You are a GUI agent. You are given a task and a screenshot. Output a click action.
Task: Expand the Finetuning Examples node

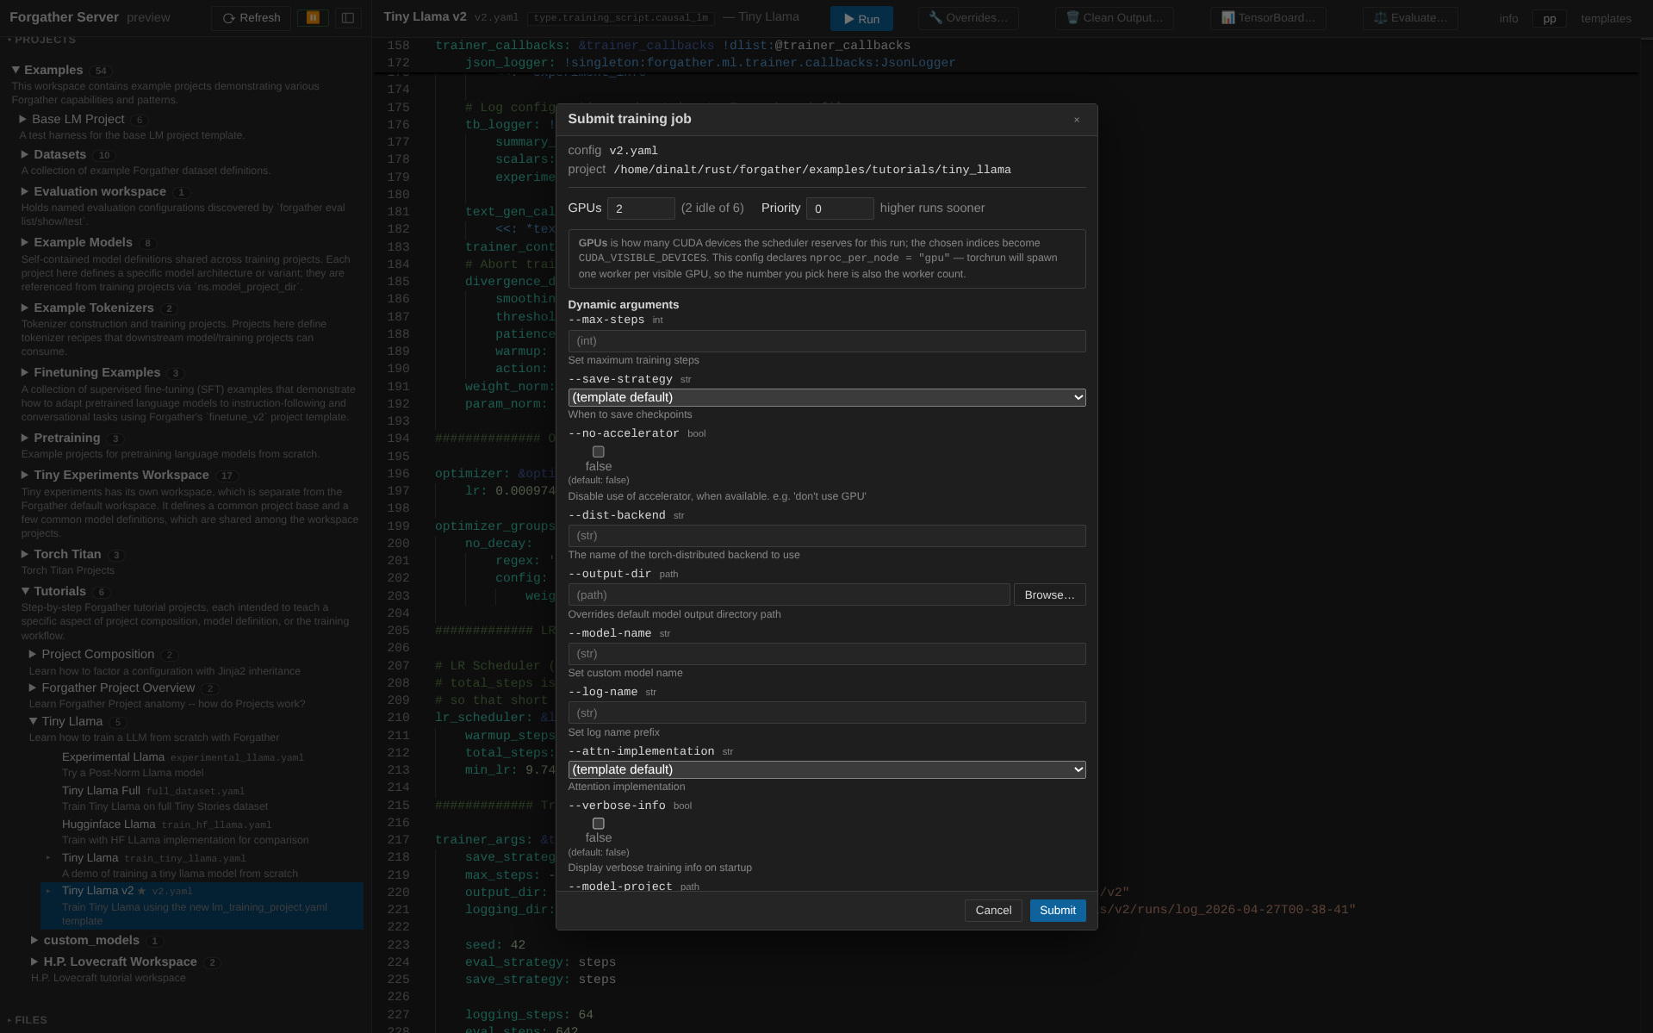[25, 372]
